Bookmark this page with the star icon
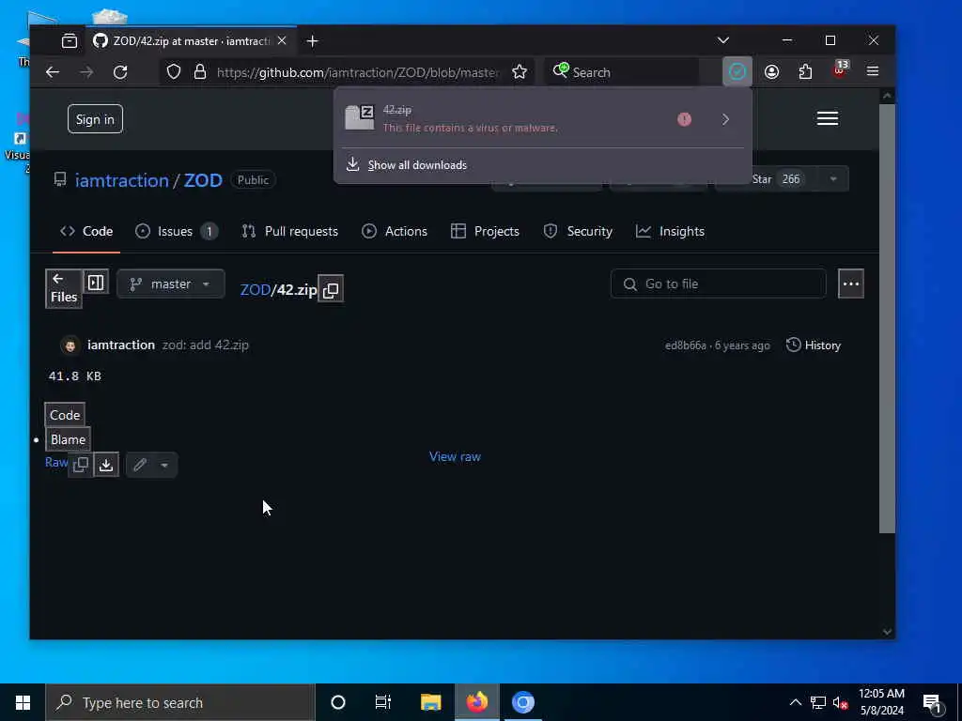The height and width of the screenshot is (721, 962). coord(519,71)
